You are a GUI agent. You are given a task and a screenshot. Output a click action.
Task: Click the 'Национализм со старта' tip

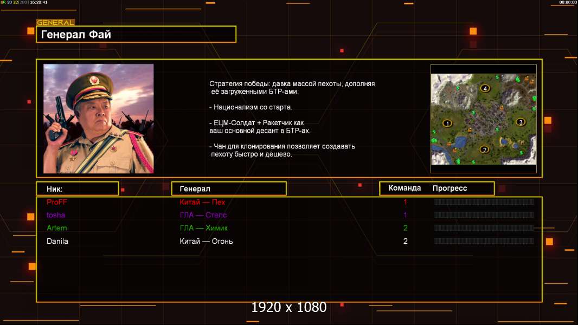pyautogui.click(x=251, y=107)
